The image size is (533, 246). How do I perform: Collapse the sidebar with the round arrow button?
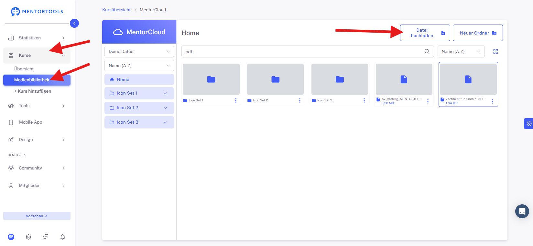point(74,23)
